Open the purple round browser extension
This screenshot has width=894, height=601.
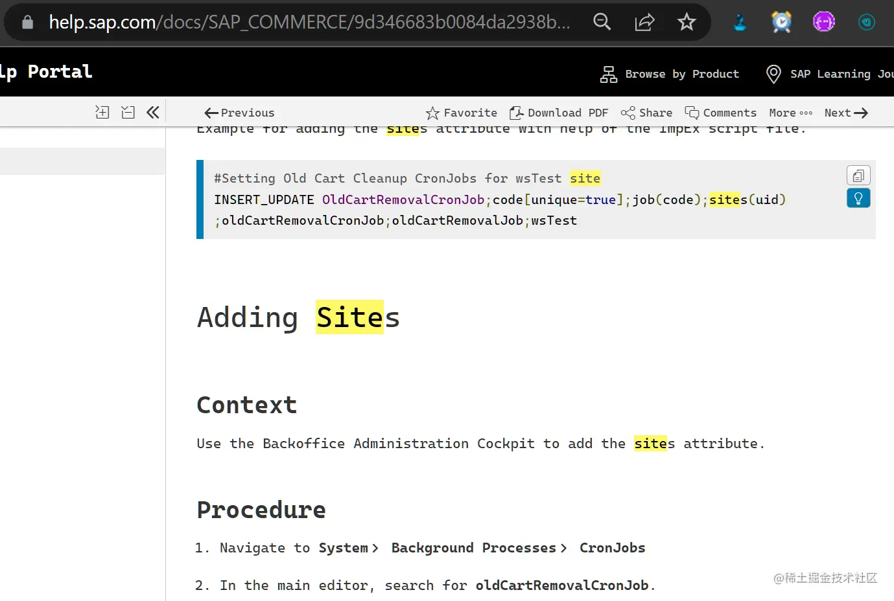tap(824, 22)
